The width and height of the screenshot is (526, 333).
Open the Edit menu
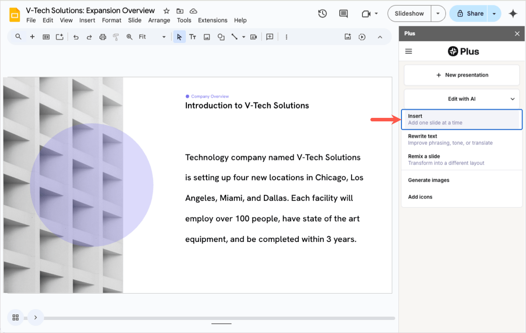(x=48, y=20)
